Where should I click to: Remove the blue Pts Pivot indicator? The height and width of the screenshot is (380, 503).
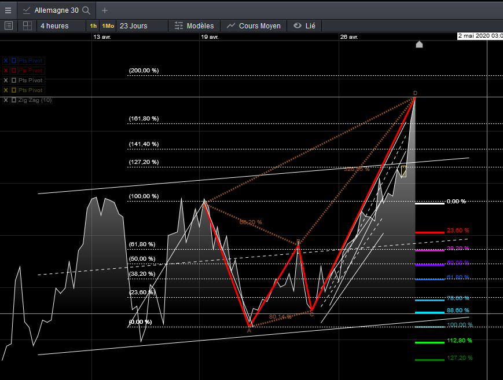pyautogui.click(x=6, y=61)
